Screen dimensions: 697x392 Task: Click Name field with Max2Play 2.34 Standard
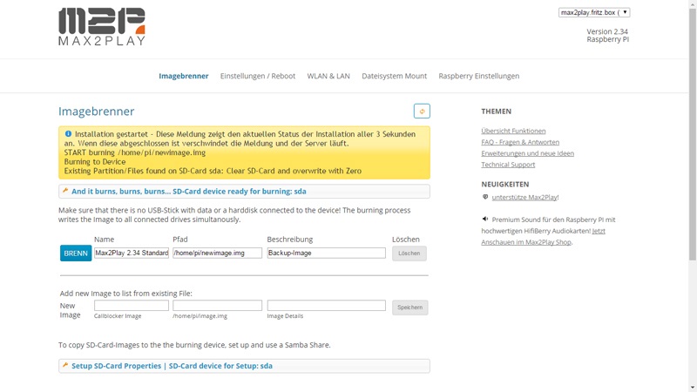coord(132,253)
